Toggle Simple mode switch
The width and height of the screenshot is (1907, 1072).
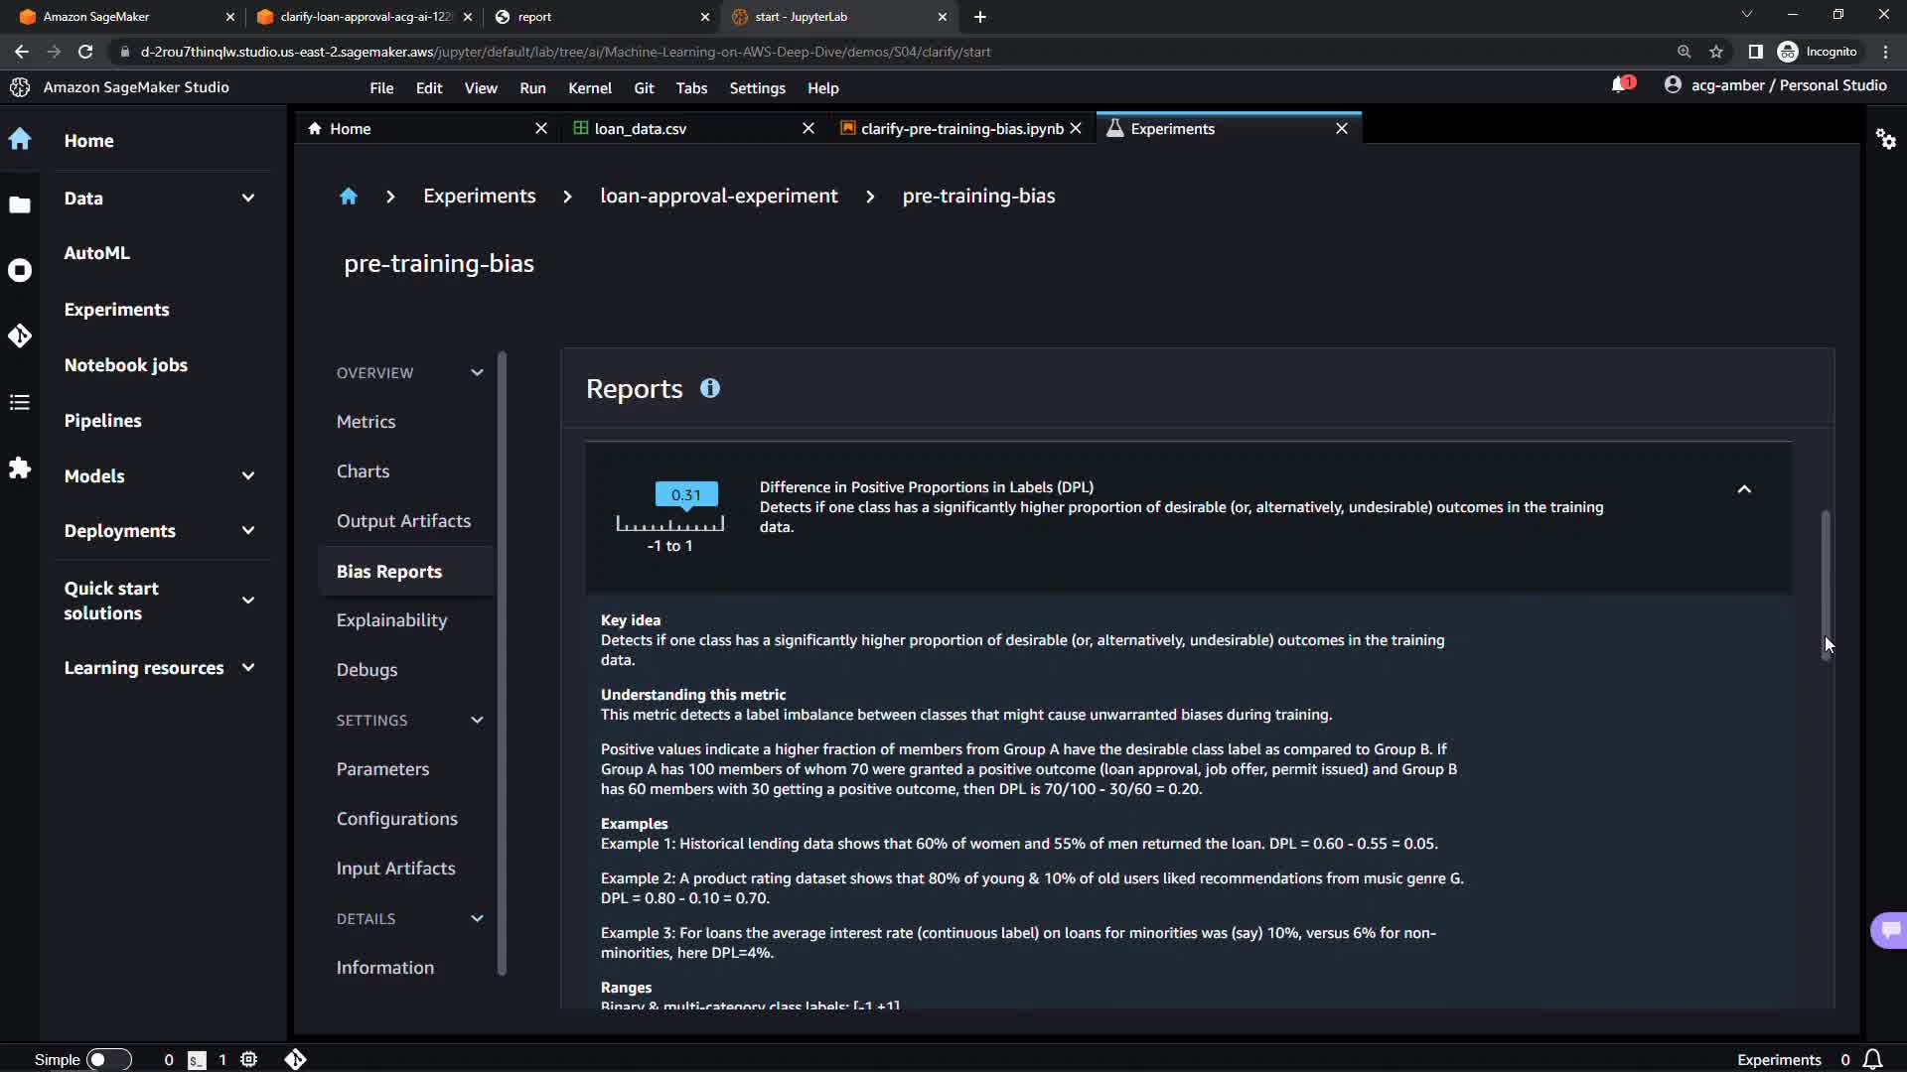108,1059
